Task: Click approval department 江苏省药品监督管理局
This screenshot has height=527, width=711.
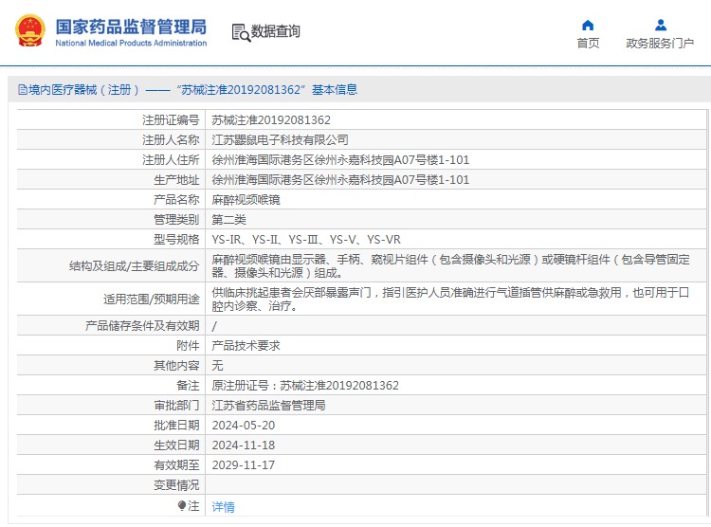Action: click(x=268, y=406)
